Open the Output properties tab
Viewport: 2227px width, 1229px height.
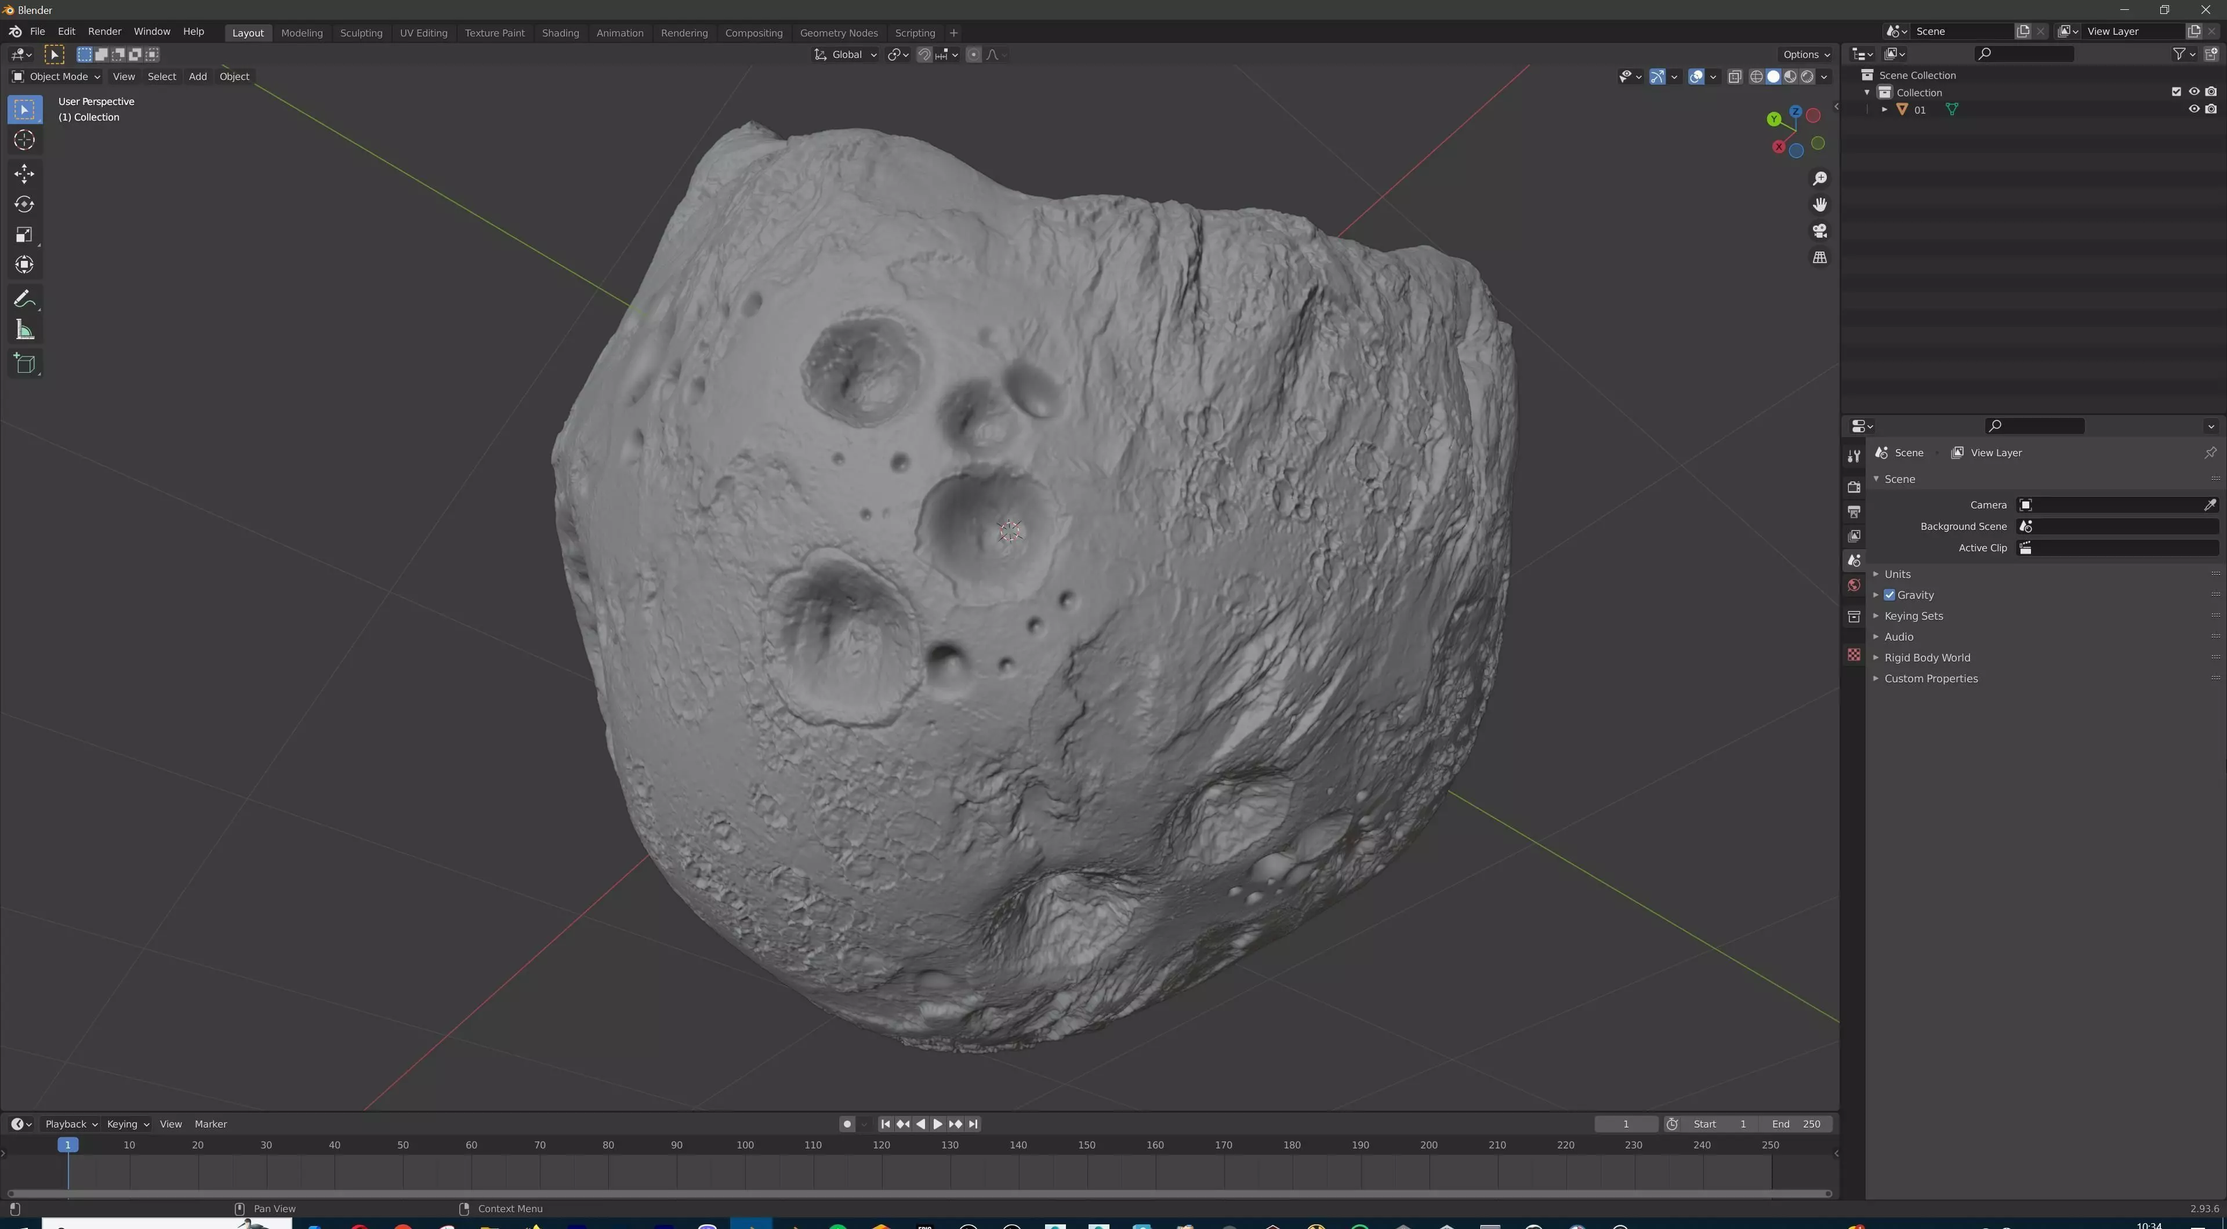(x=1854, y=512)
